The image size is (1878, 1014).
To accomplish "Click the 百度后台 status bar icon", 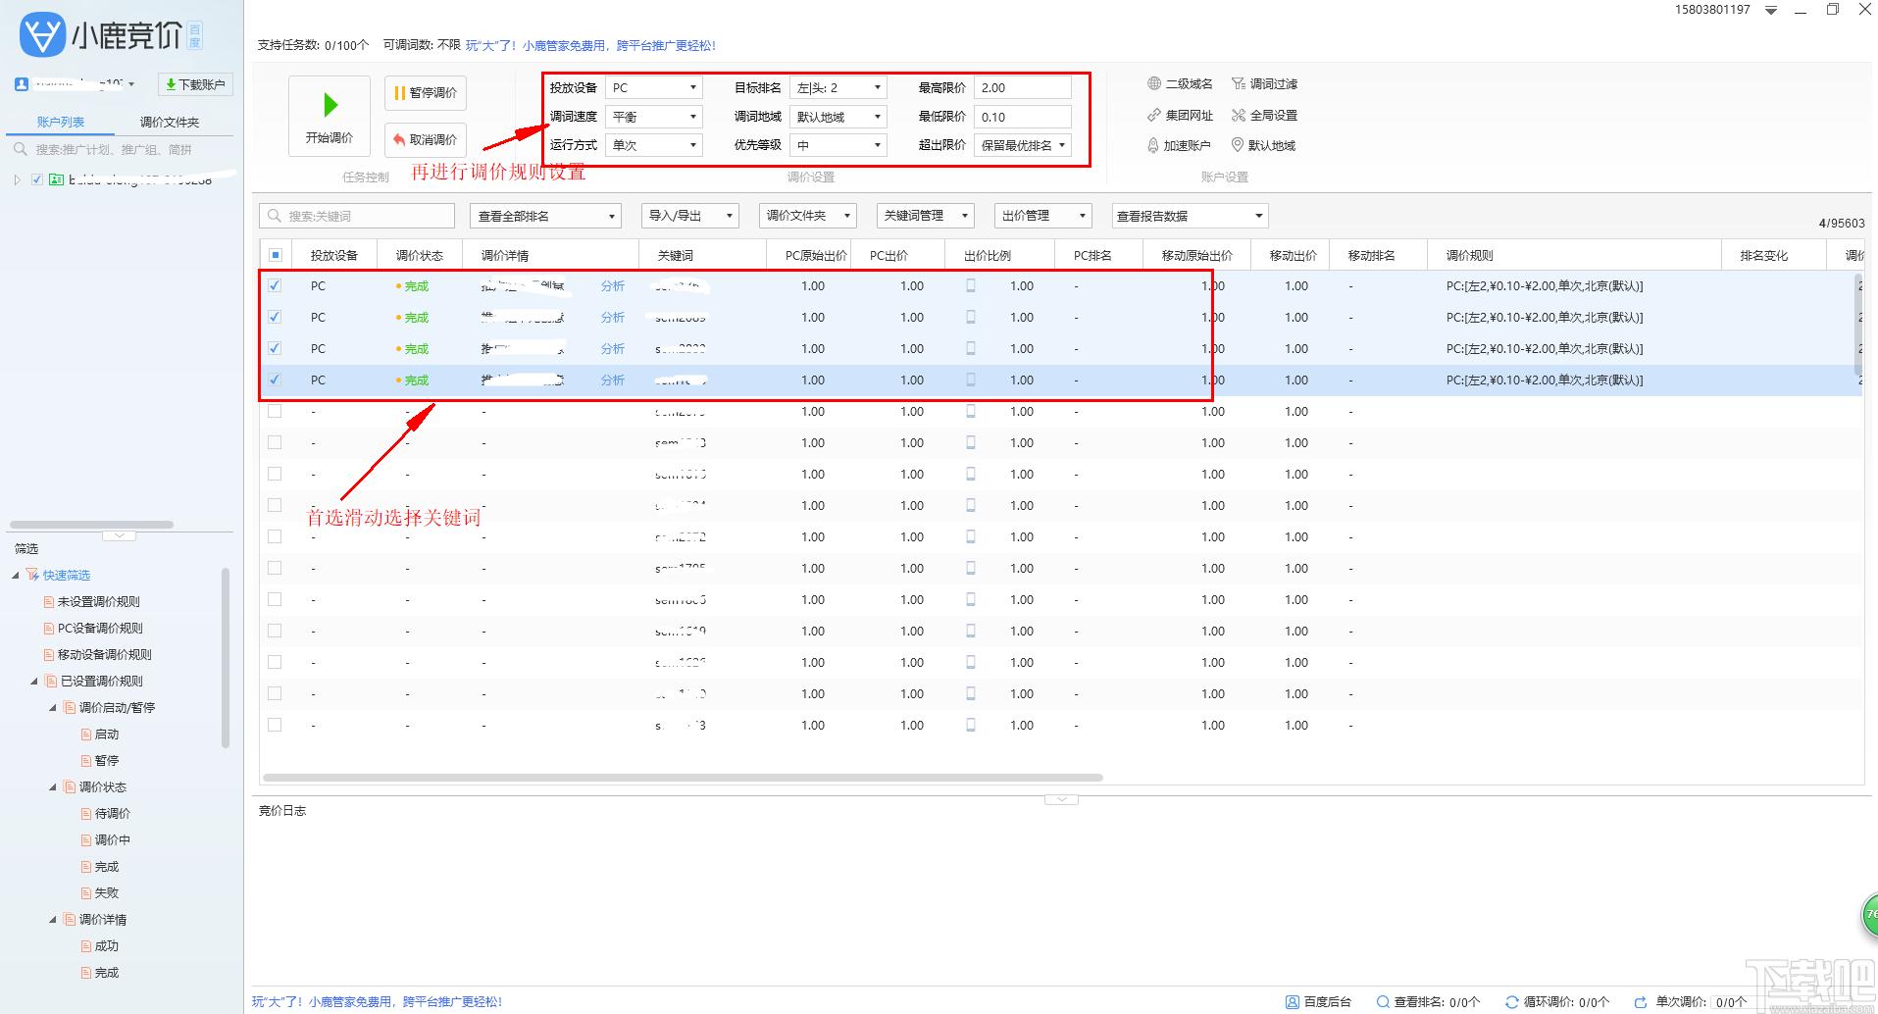I will coord(1293,1002).
